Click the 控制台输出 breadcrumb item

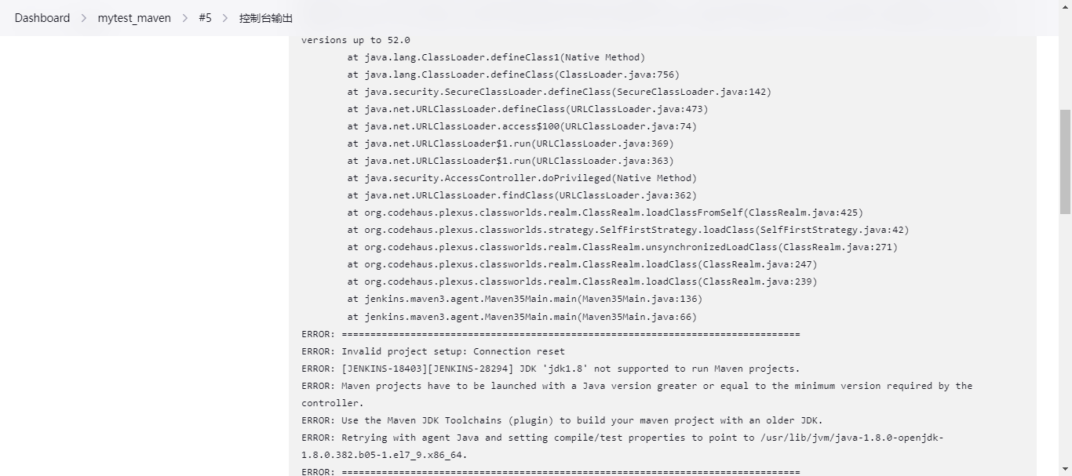[266, 18]
